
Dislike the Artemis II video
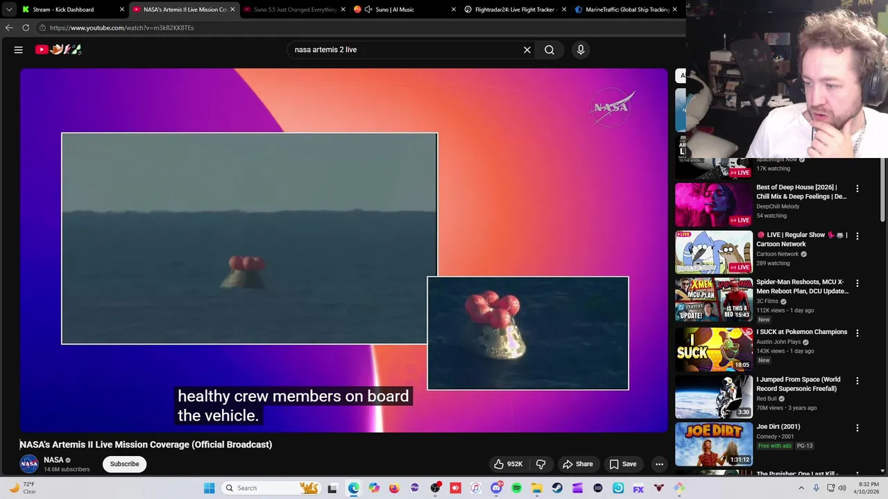541,464
